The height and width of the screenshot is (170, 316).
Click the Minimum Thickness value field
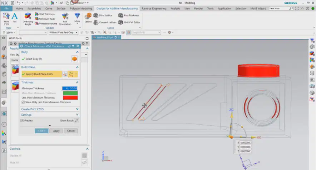70,88
